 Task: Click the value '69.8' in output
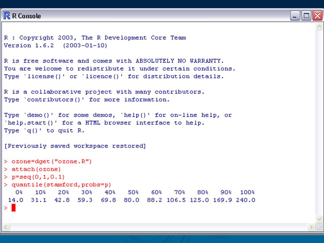coord(108,200)
